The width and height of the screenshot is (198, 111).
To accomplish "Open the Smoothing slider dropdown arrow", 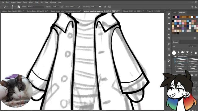I will [x=96, y=7].
